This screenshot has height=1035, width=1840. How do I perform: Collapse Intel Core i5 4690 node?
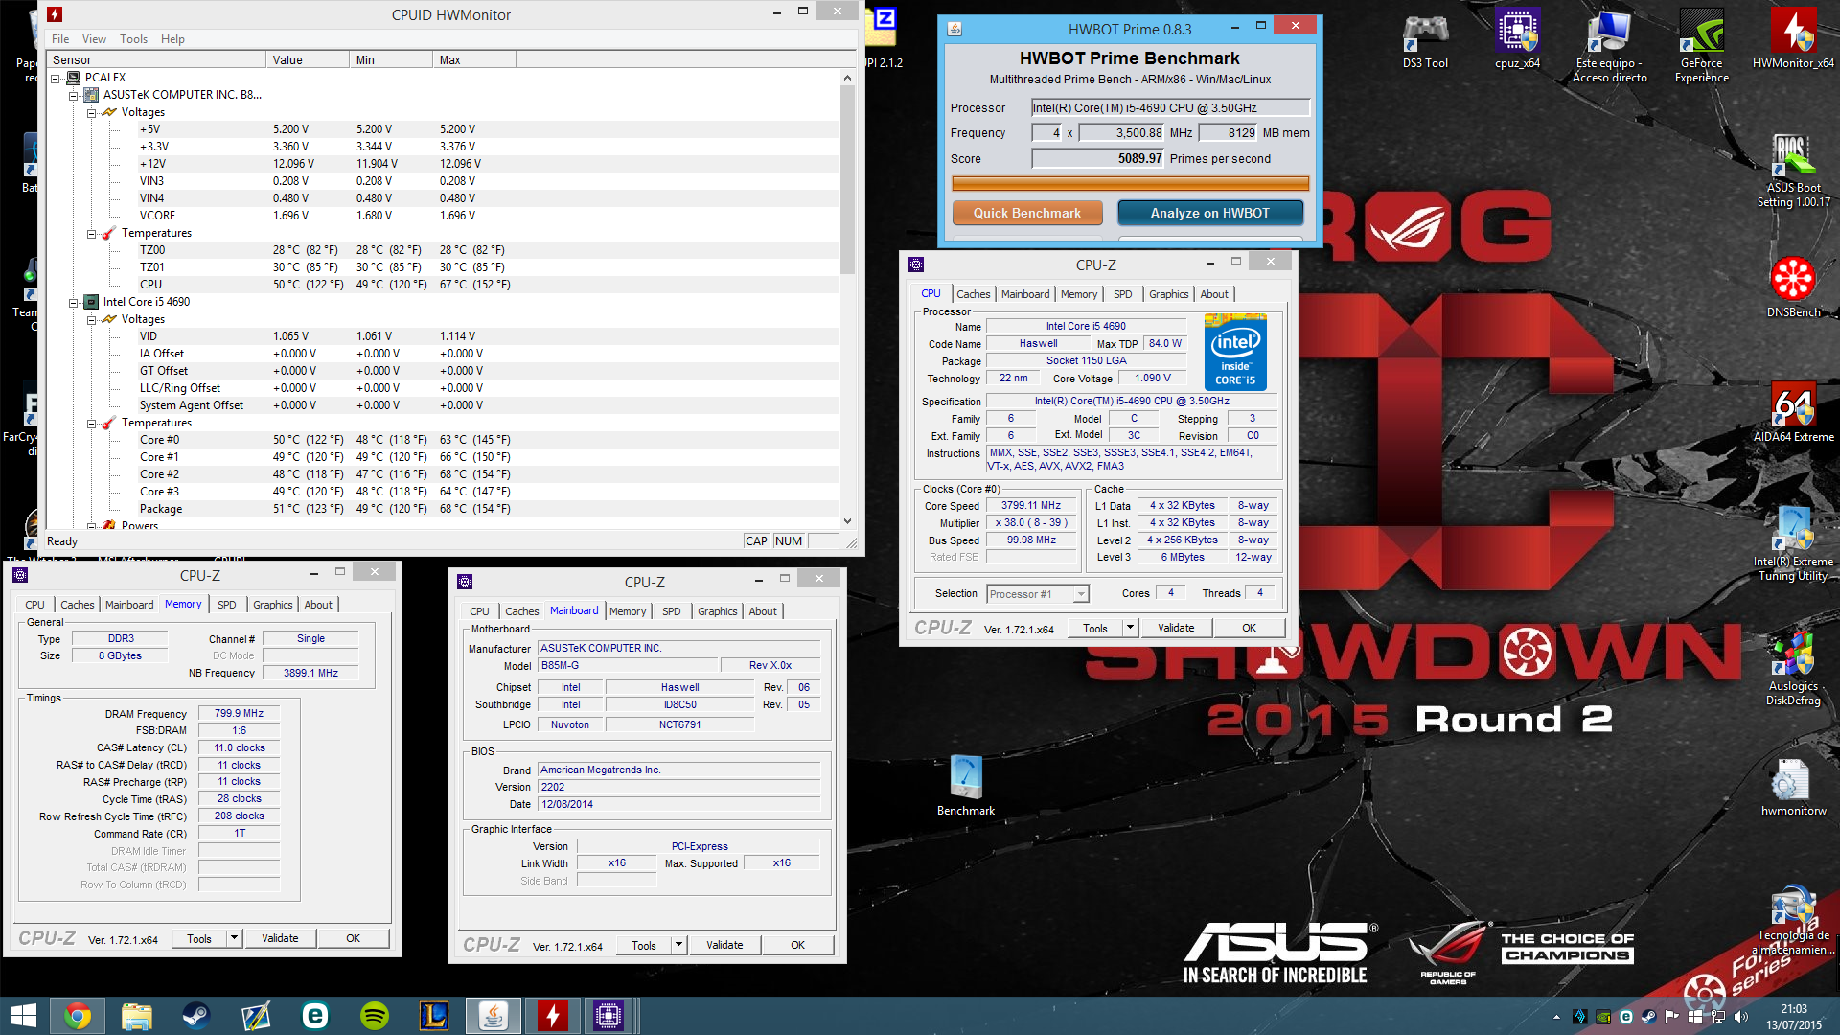click(x=73, y=302)
